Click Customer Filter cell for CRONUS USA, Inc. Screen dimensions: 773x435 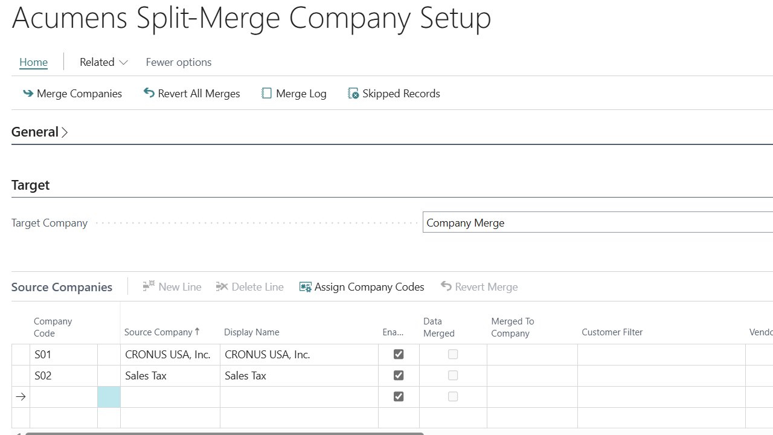pyautogui.click(x=661, y=355)
